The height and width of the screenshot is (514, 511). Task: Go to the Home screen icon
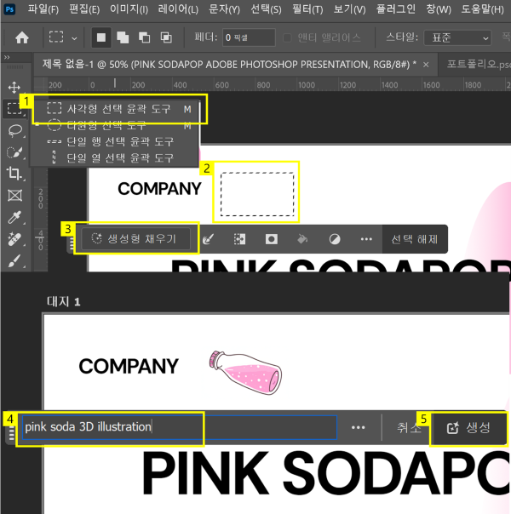(22, 37)
